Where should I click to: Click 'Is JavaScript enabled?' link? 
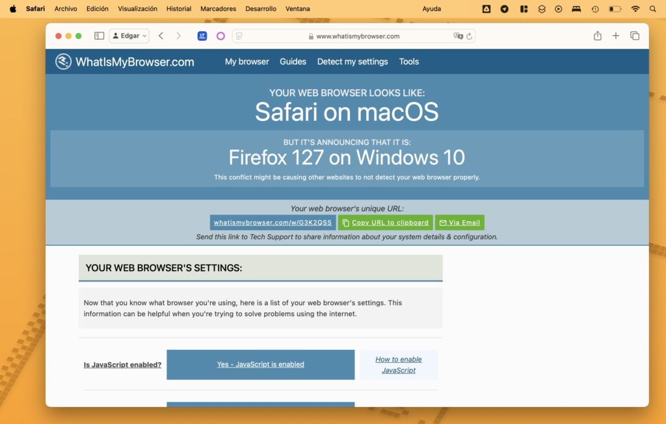click(122, 365)
